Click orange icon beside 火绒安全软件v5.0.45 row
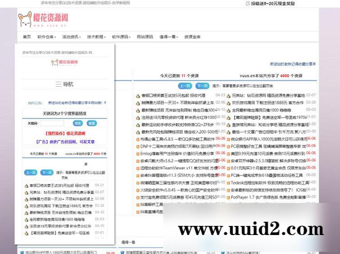Image resolution: width=340 pixels, height=254 pixels. [138, 191]
